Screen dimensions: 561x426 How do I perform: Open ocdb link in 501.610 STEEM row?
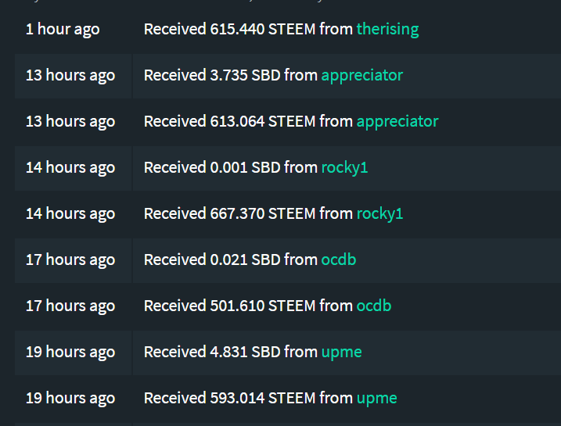pos(374,306)
